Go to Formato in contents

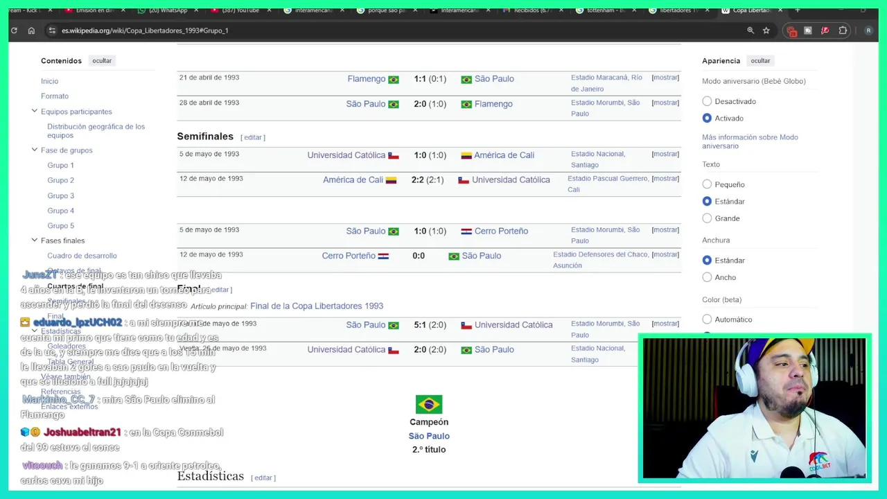[55, 96]
